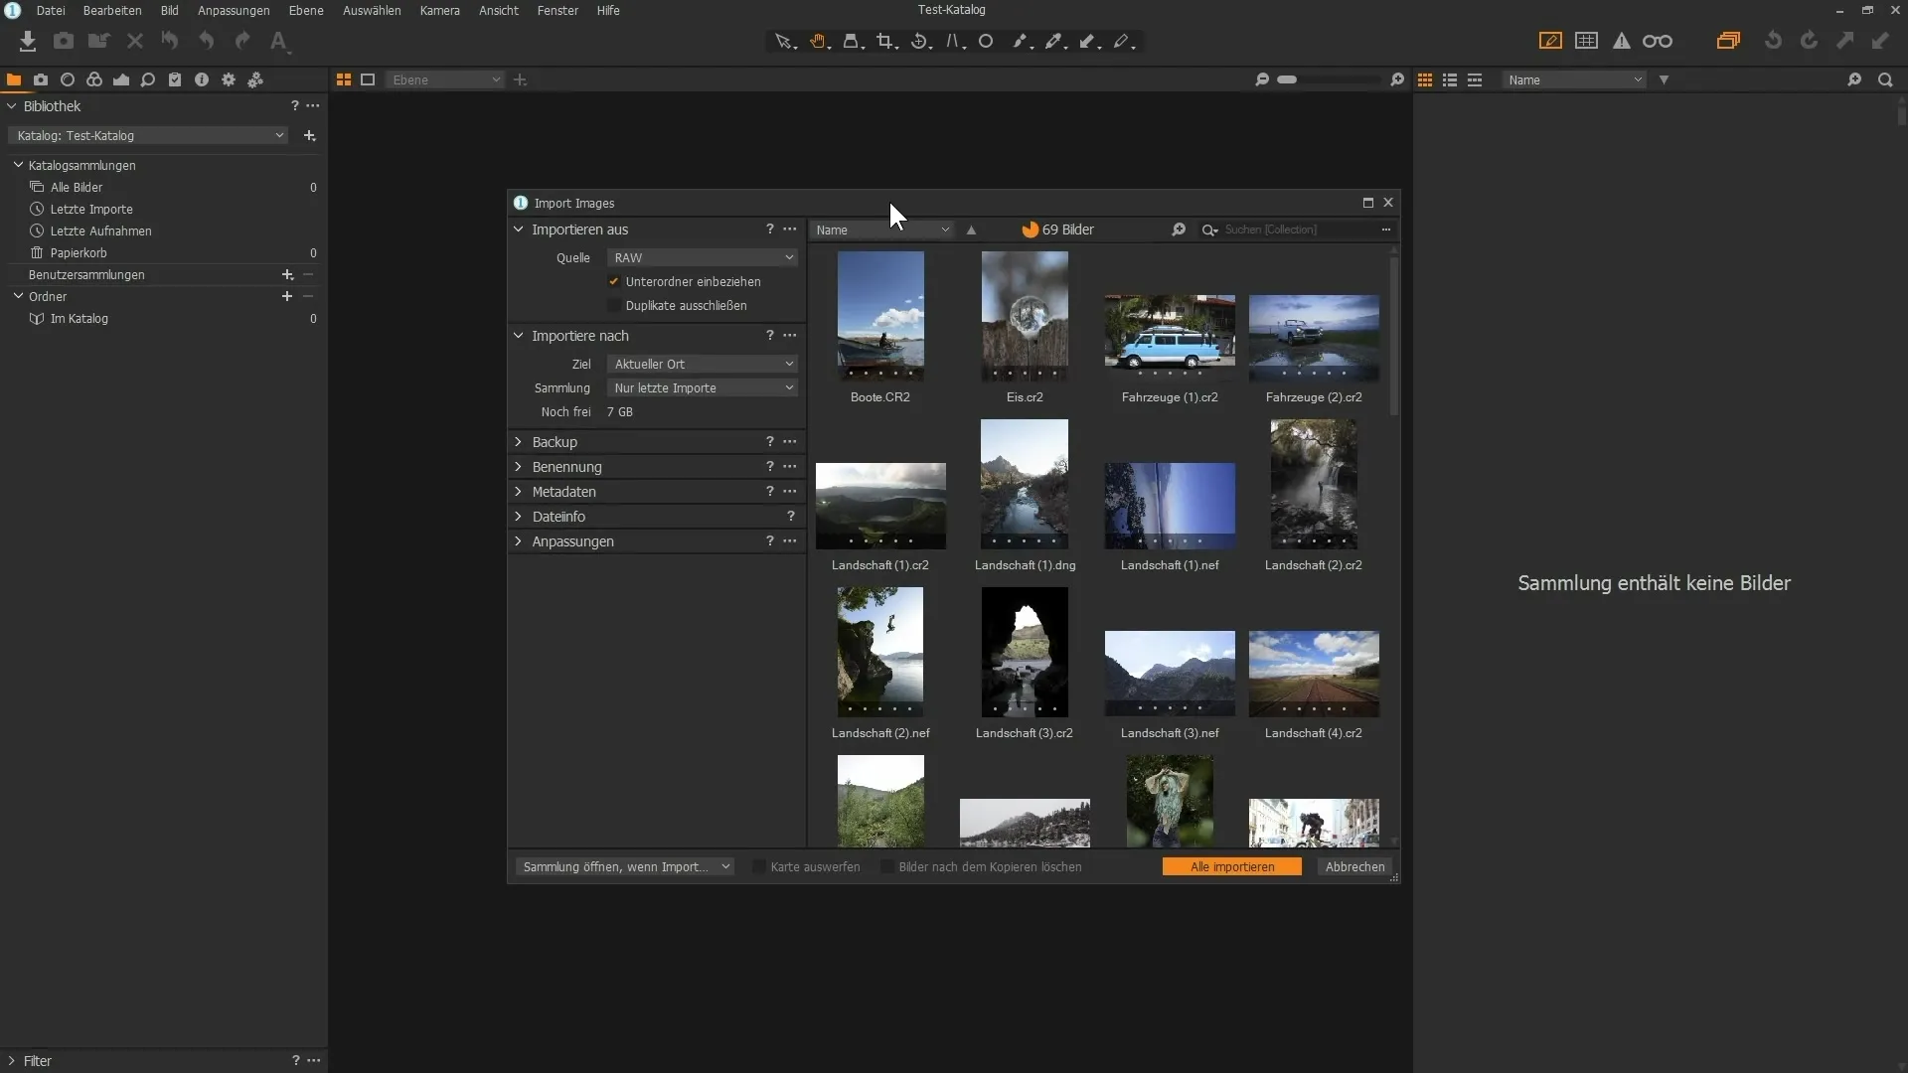Image resolution: width=1908 pixels, height=1073 pixels.
Task: Collapse the Importieren aus section
Action: (x=518, y=230)
